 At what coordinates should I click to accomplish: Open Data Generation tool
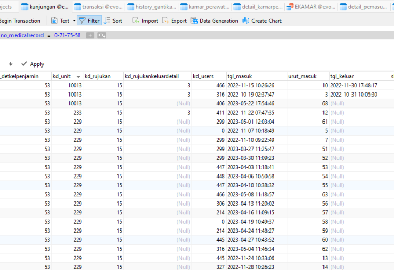coord(214,21)
